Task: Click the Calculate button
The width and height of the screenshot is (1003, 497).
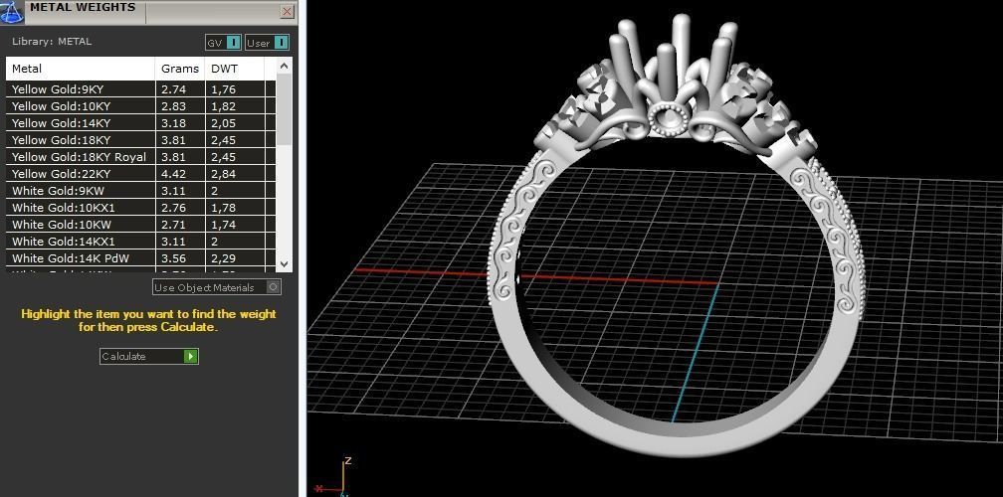Action: [149, 357]
